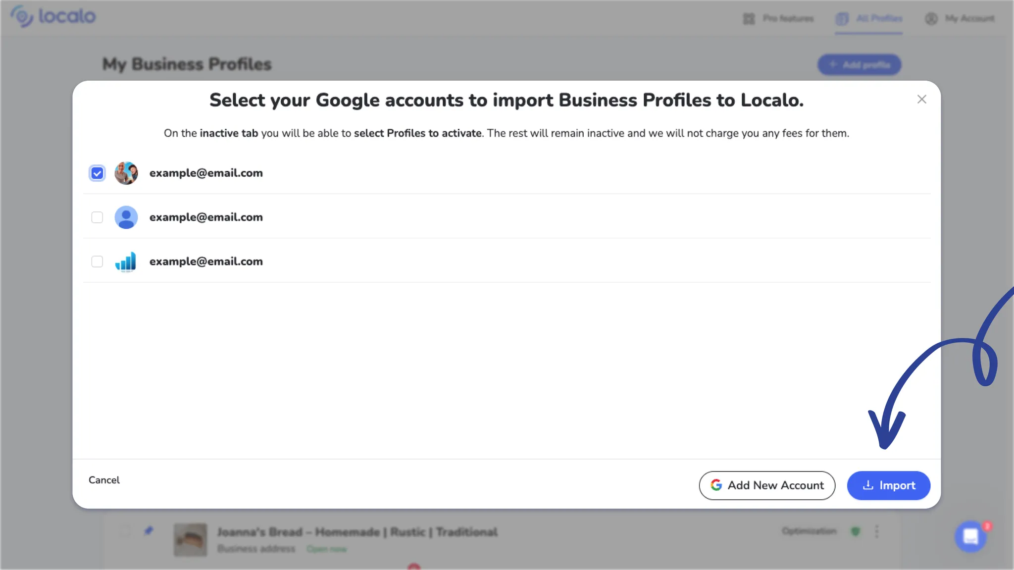The image size is (1014, 570).
Task: Switch to All Profiles tab
Action: pos(869,19)
